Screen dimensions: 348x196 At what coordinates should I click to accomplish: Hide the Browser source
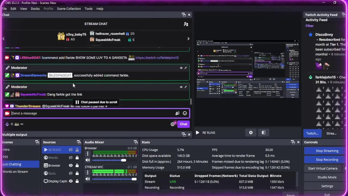click(x=71, y=166)
